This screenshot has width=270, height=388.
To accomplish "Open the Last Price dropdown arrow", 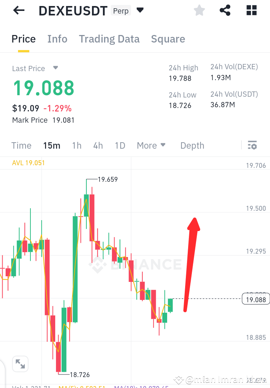I will tap(55, 68).
